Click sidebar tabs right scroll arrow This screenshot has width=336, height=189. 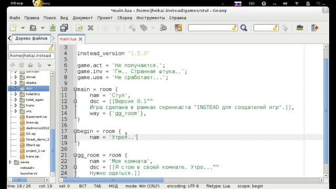pos(54,38)
